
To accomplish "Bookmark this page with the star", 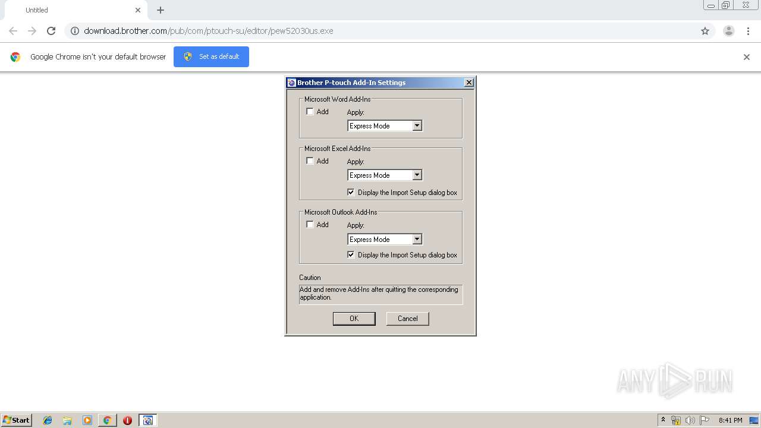I will tap(705, 31).
